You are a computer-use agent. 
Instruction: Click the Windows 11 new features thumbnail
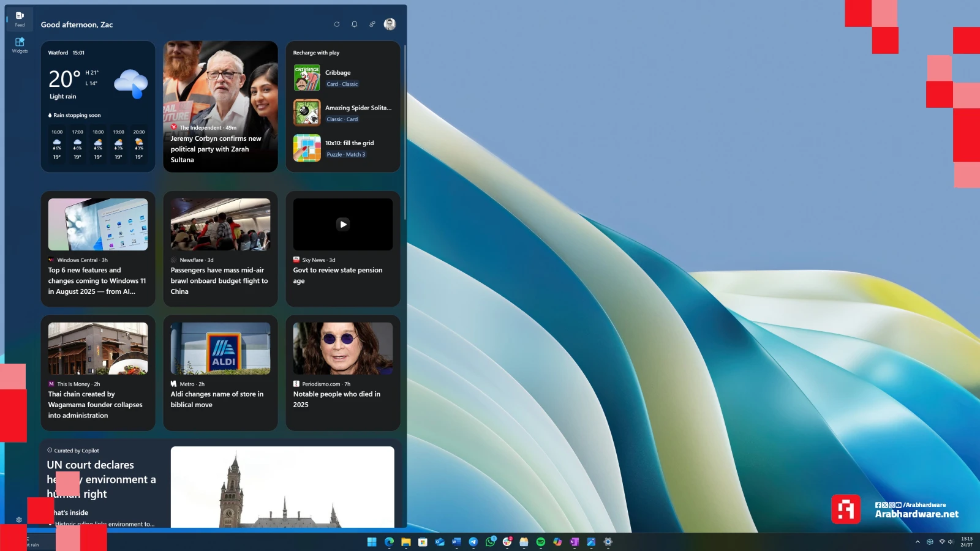pos(98,224)
